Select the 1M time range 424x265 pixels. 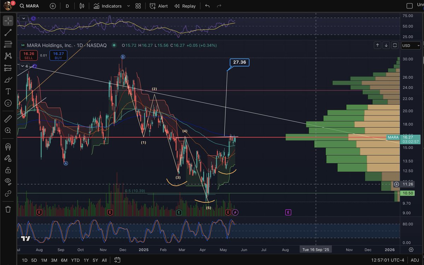[x=44, y=260]
